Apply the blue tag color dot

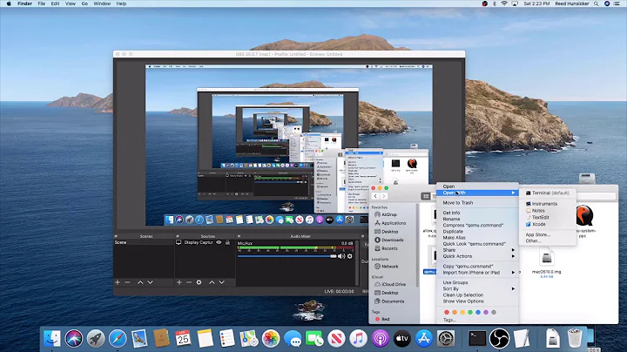point(478,313)
